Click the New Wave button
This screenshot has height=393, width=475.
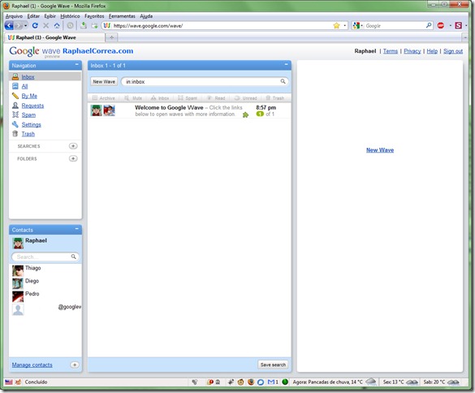tap(104, 81)
